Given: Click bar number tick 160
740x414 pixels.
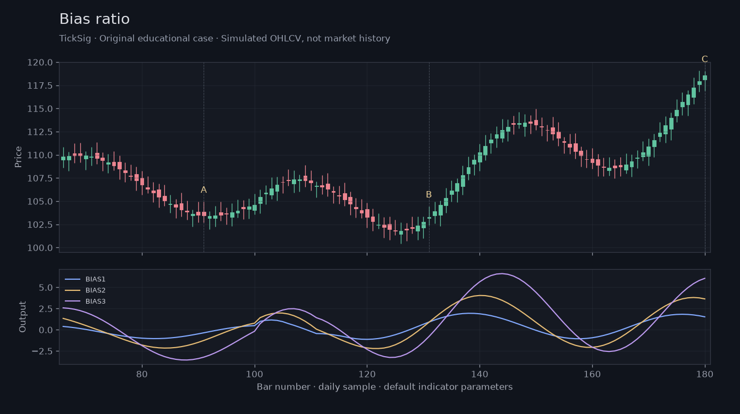Looking at the screenshot, I should [x=592, y=373].
